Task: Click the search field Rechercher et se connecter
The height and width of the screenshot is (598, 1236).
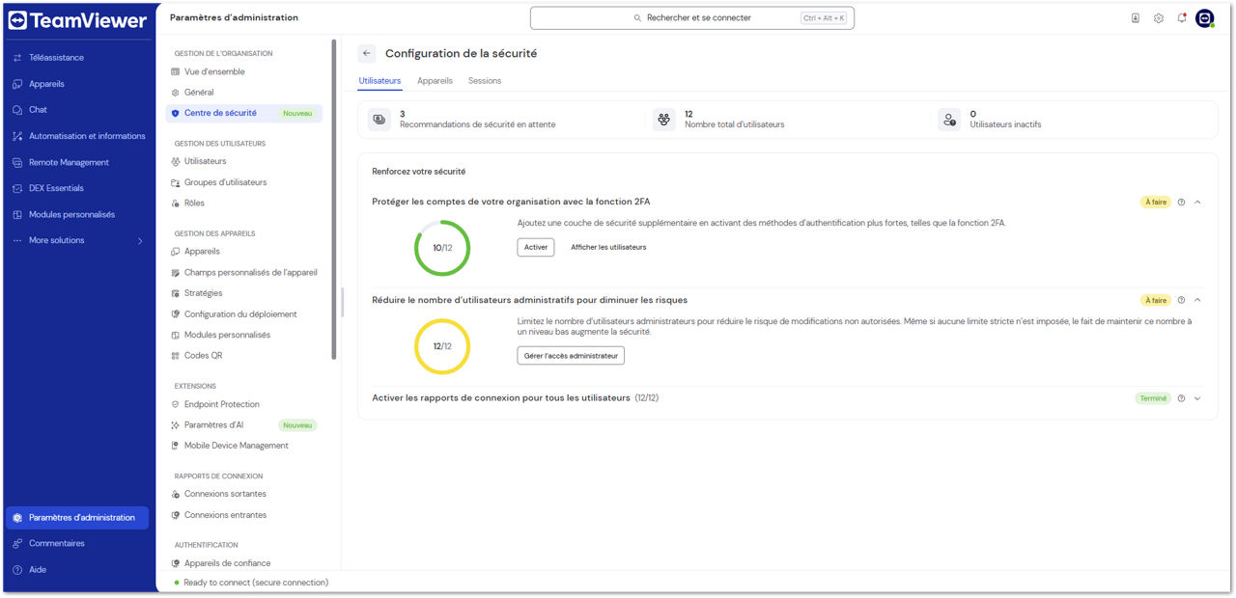Action: click(692, 18)
